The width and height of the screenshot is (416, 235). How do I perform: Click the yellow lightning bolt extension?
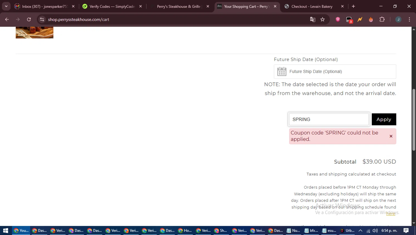point(360,19)
